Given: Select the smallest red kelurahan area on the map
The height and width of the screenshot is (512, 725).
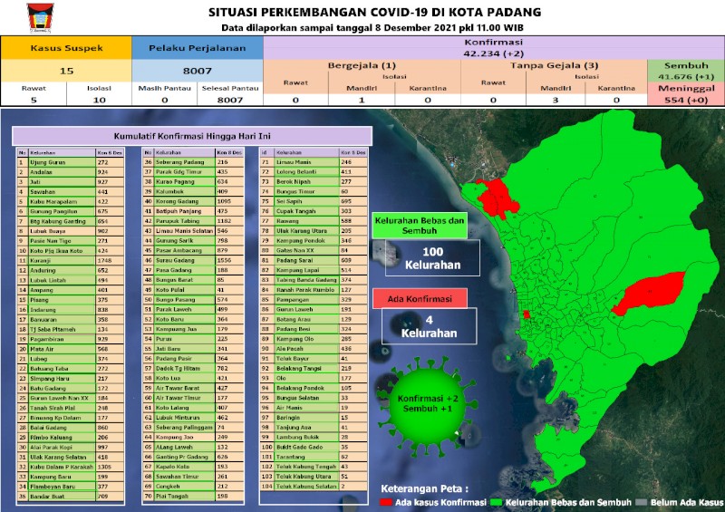Looking at the screenshot, I should pos(527,314).
